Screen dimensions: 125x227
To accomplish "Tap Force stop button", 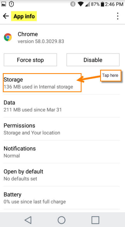I will coord(30,60).
